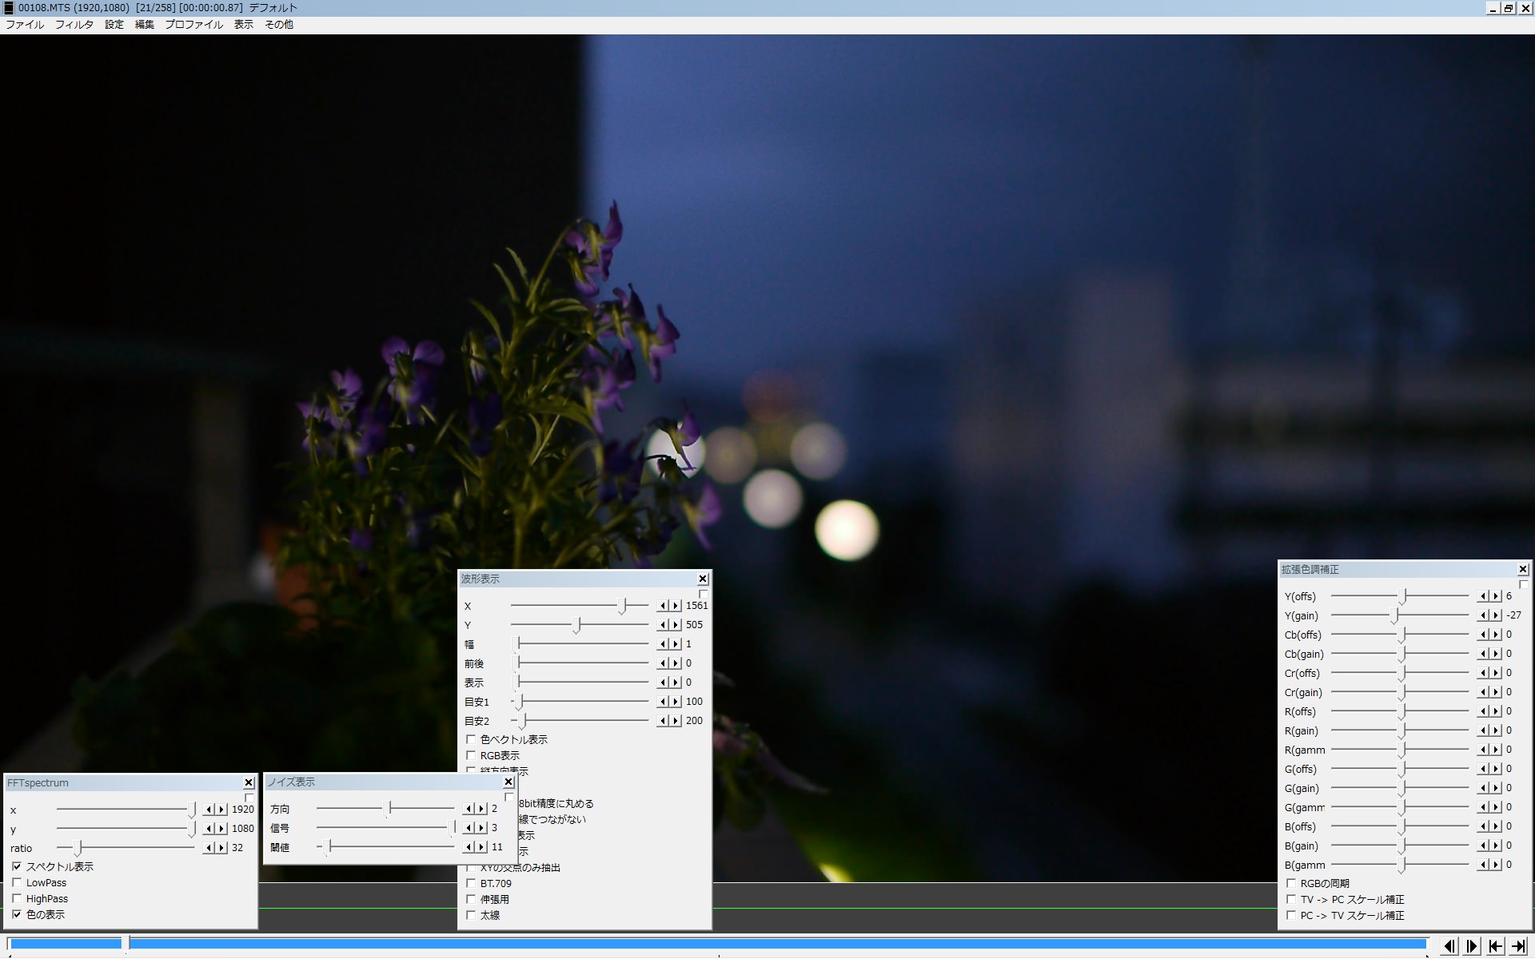The image size is (1535, 959).
Task: Close the FFTspectrum panel
Action: click(x=249, y=783)
